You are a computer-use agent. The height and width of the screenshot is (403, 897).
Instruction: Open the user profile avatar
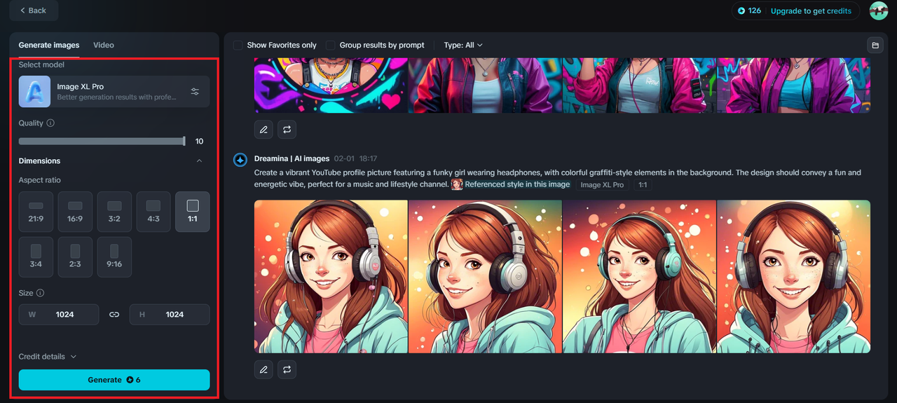click(879, 11)
